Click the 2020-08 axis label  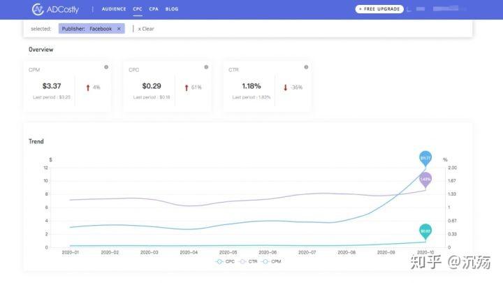[347, 252]
